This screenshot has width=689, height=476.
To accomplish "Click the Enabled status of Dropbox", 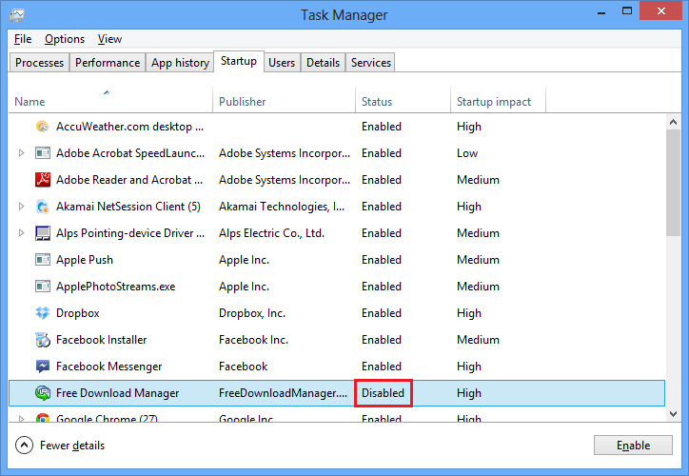I will (x=382, y=313).
